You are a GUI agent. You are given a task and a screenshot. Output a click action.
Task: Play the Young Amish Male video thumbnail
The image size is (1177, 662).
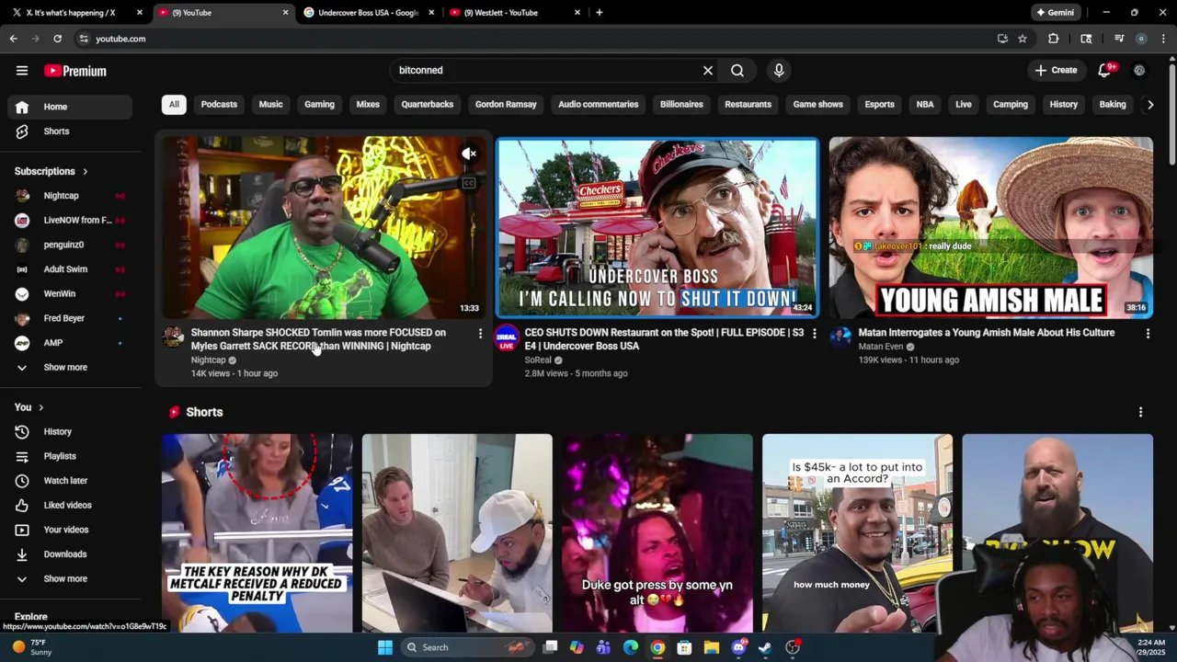[991, 228]
